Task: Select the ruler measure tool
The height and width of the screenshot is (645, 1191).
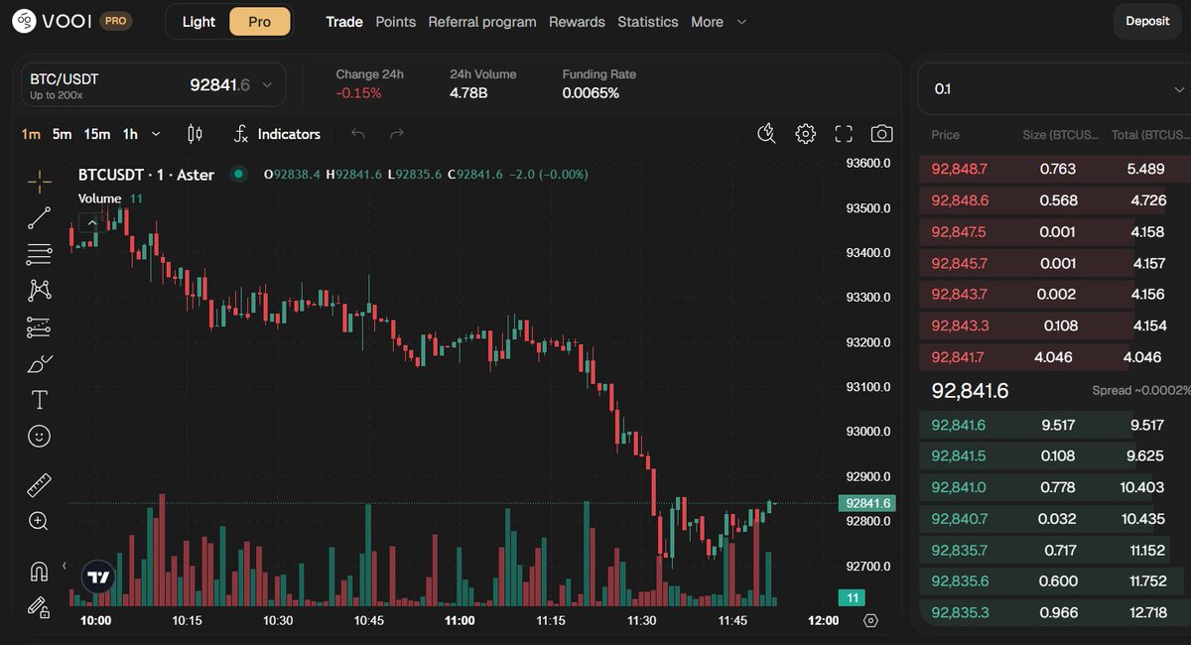Action: (39, 484)
